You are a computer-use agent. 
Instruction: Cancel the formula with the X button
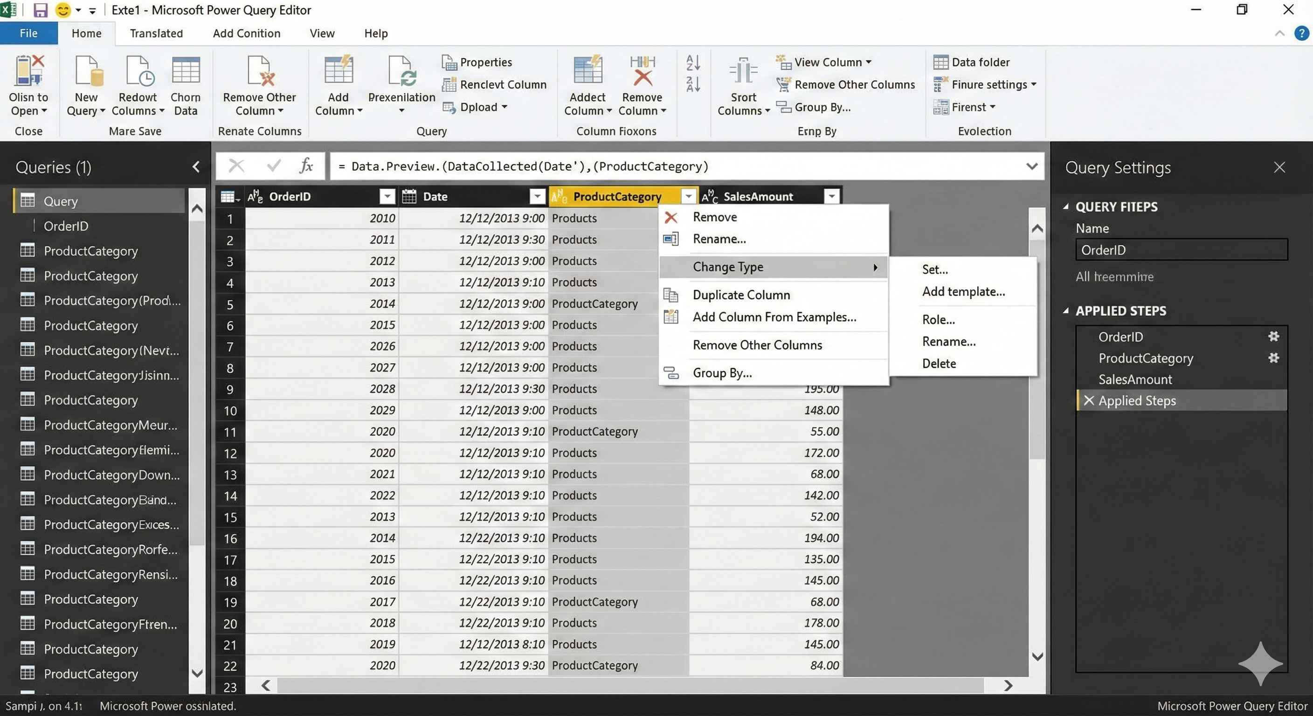tap(236, 166)
